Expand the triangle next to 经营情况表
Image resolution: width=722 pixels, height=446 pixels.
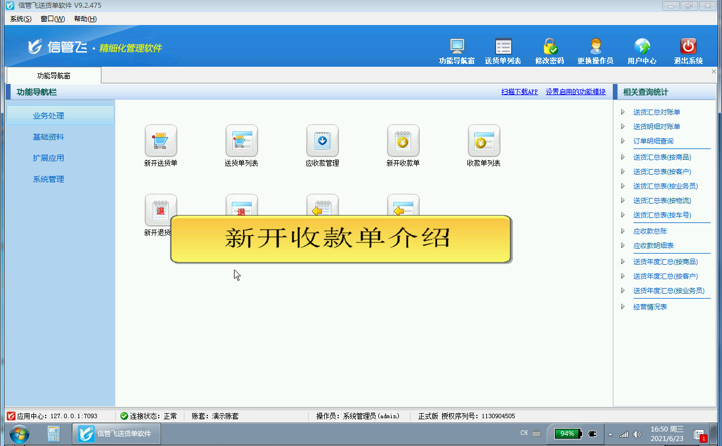(623, 306)
